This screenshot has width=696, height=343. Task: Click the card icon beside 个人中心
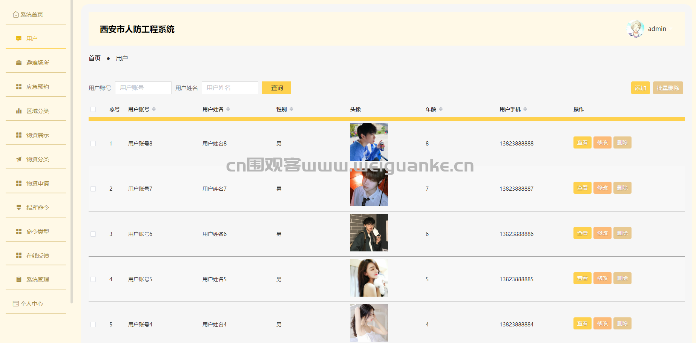(16, 303)
